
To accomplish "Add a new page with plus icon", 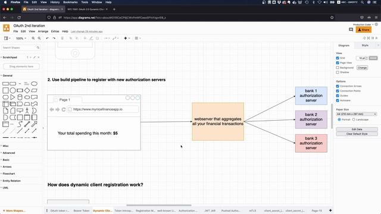I will coord(330,210).
